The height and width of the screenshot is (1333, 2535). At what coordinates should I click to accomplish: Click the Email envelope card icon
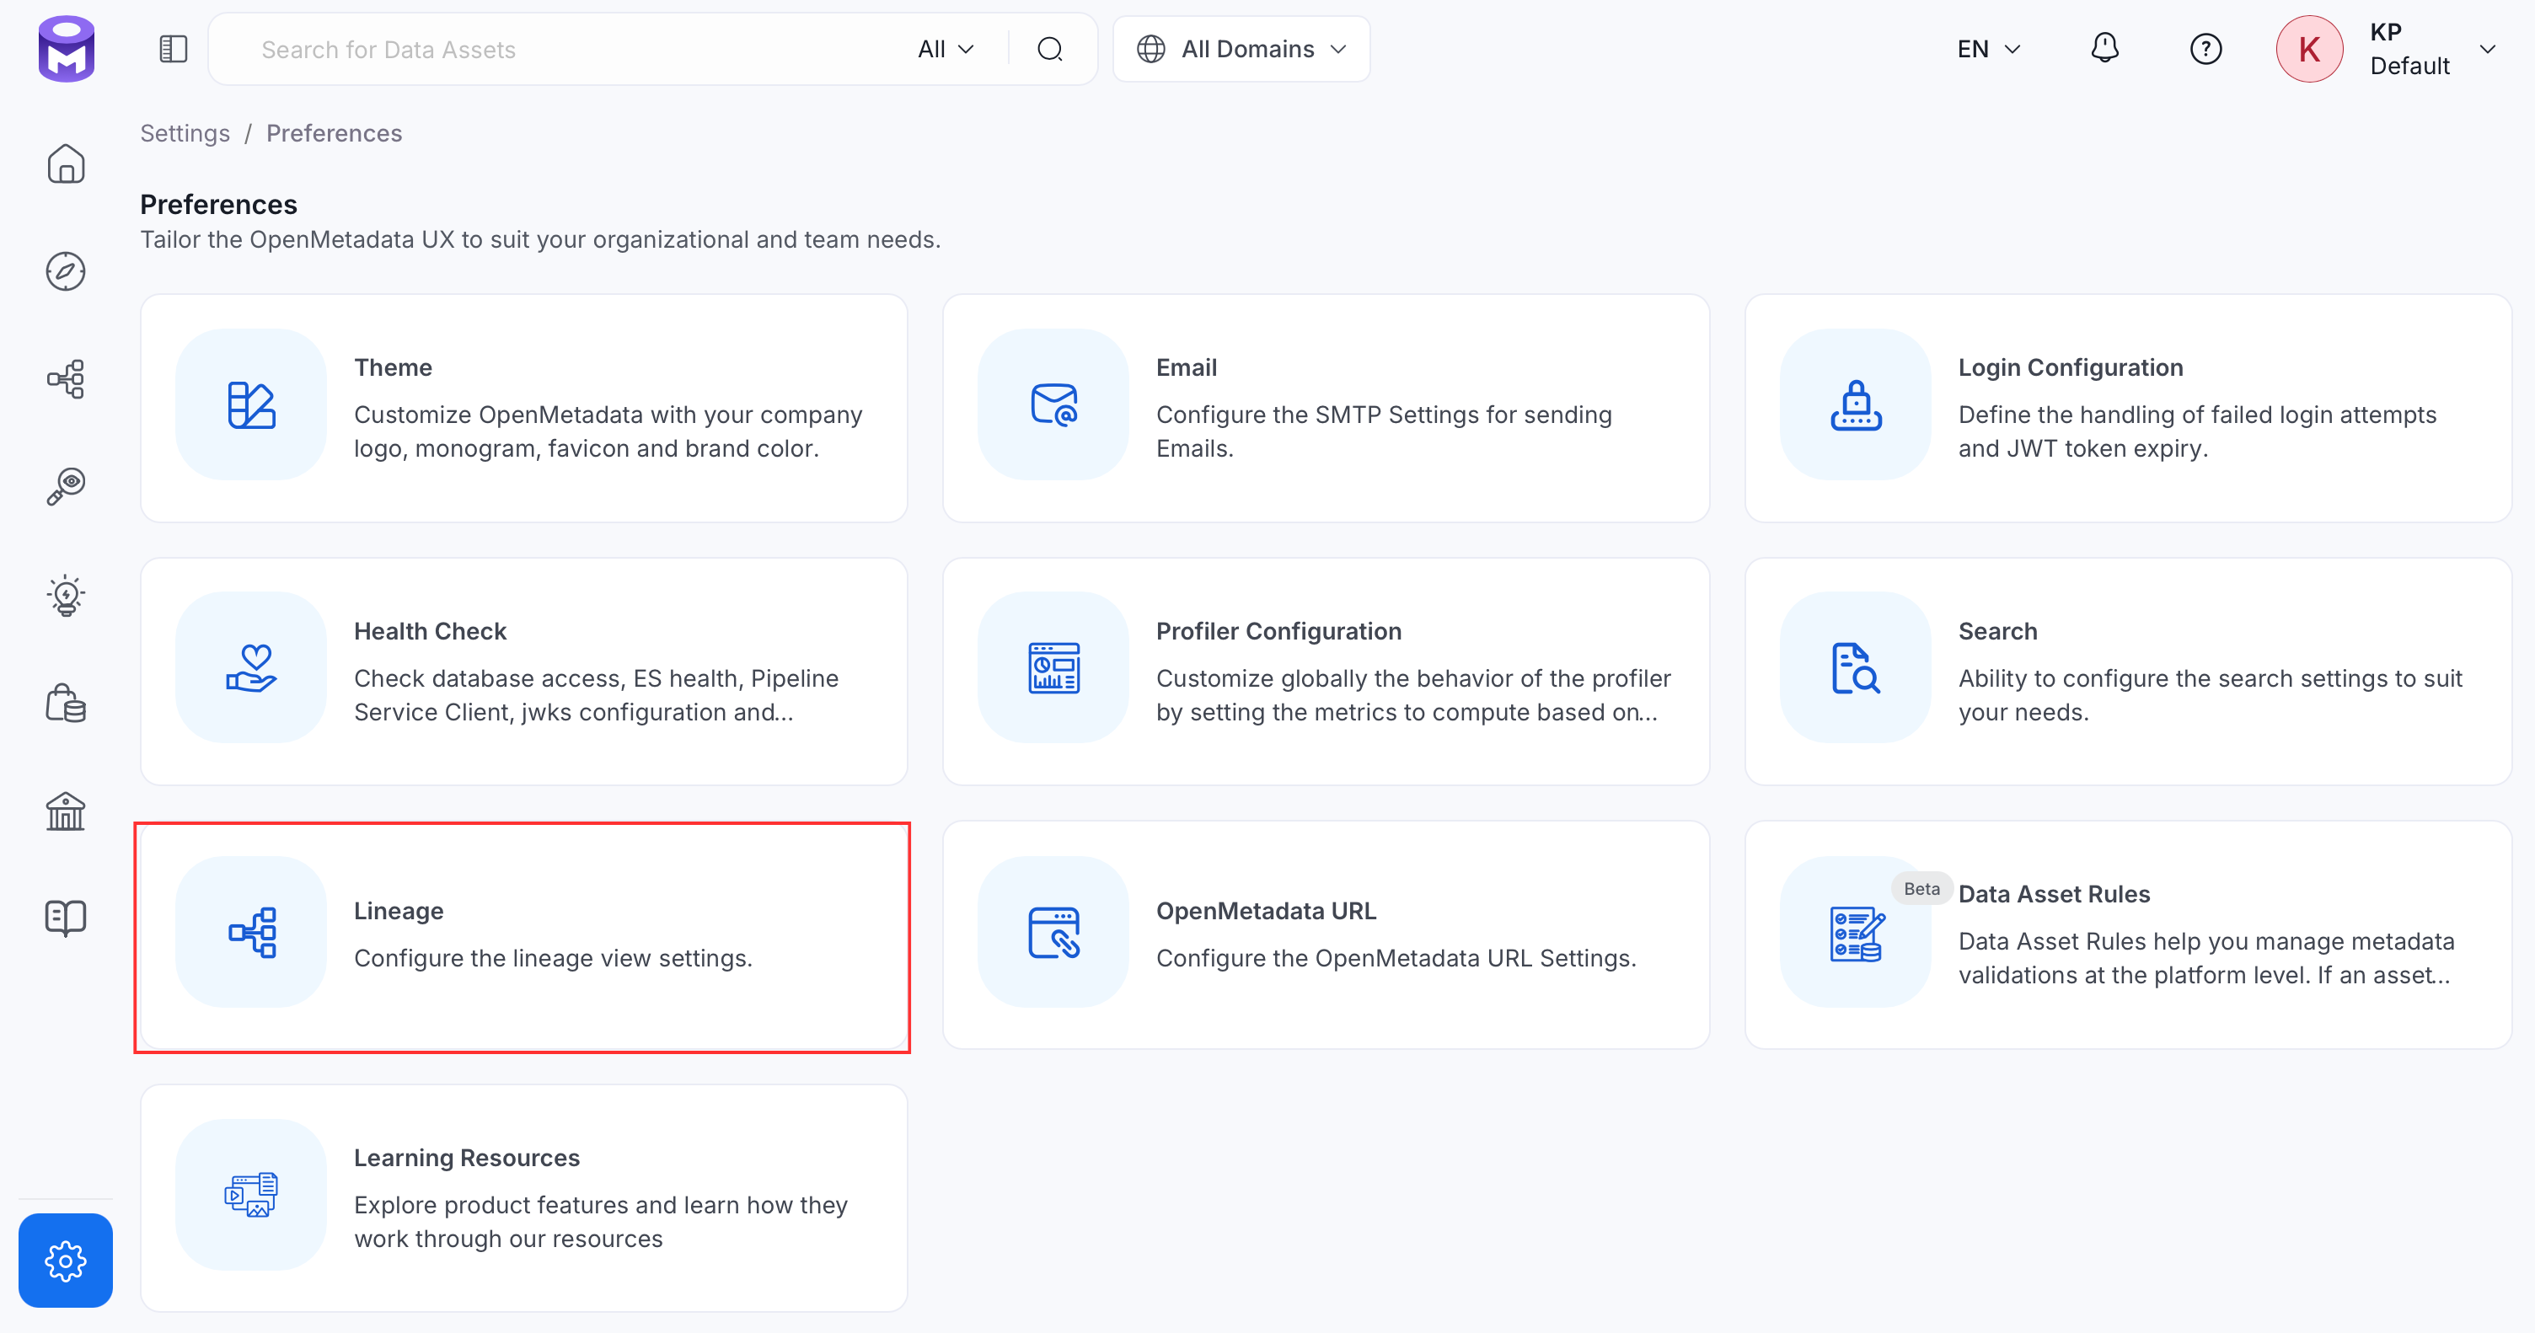(x=1053, y=404)
